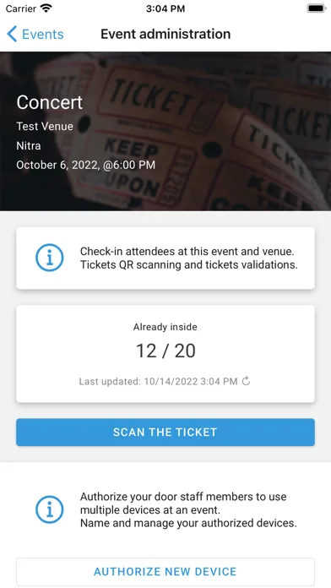
Task: Go back to Events
Action: [x=35, y=34]
